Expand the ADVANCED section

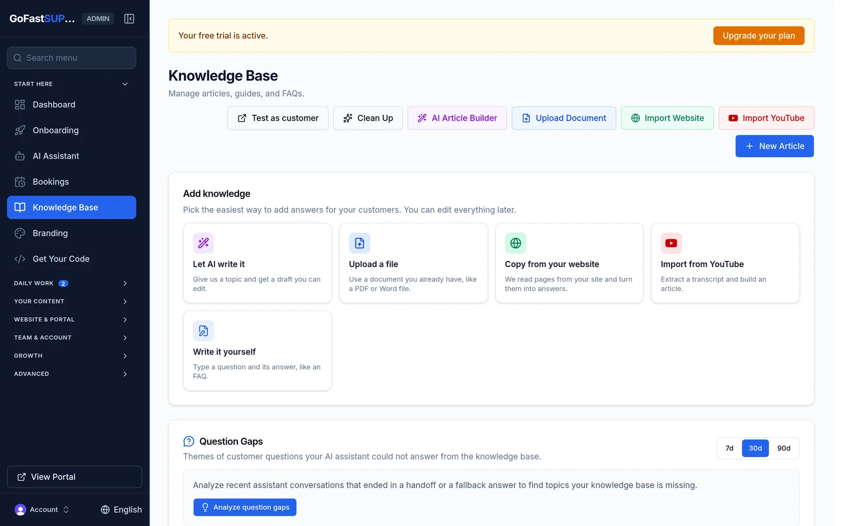(x=72, y=374)
